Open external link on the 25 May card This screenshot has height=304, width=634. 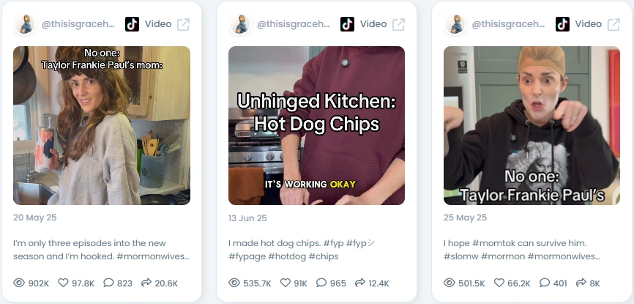click(614, 24)
